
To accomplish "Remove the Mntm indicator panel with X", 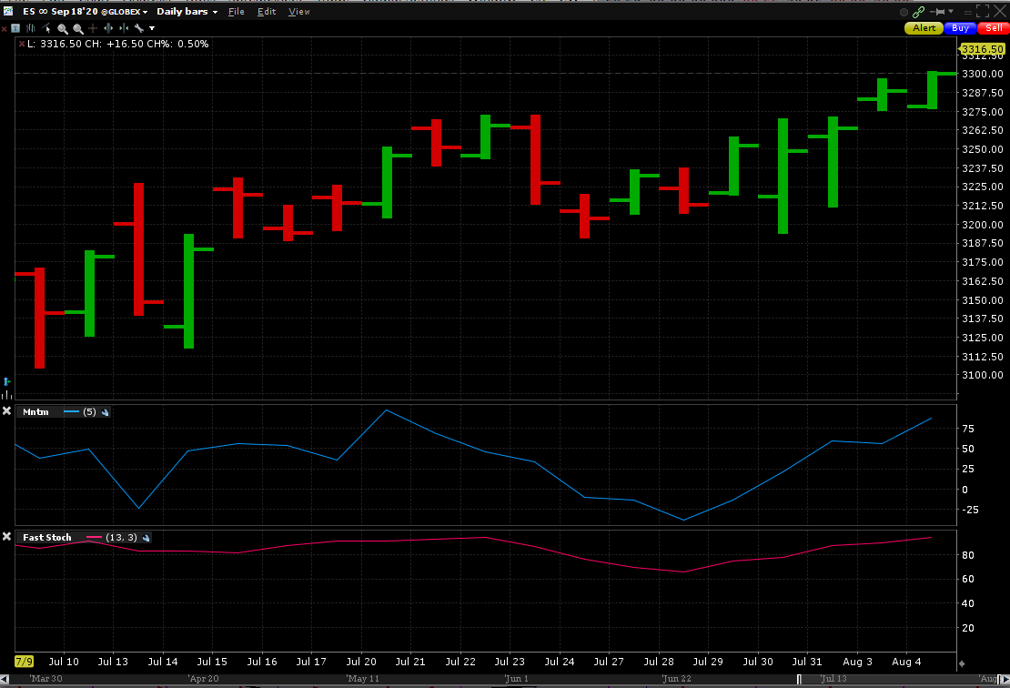I will (x=6, y=411).
